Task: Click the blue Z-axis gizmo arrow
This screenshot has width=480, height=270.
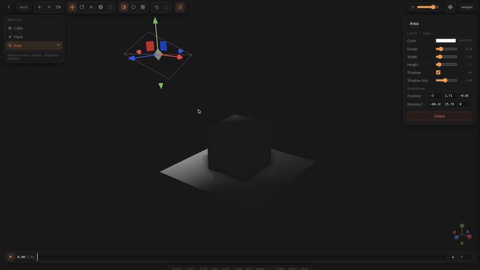Action: tap(132, 58)
